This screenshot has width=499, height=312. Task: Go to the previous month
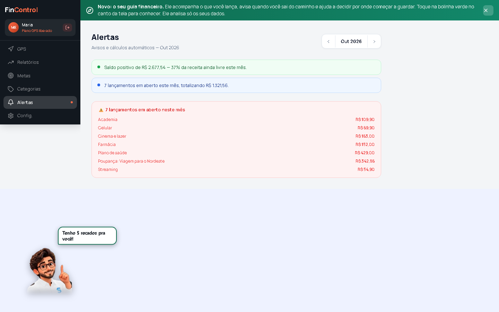[x=329, y=41]
